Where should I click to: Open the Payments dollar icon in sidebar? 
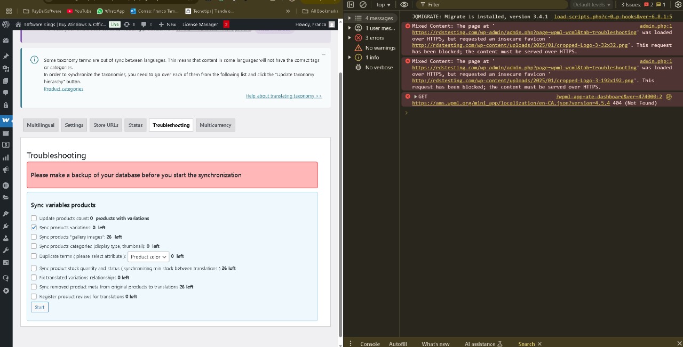(6, 145)
